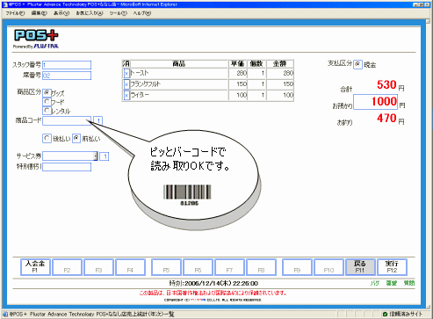Click the red 470 change amount
433x319 pixels.
point(386,118)
